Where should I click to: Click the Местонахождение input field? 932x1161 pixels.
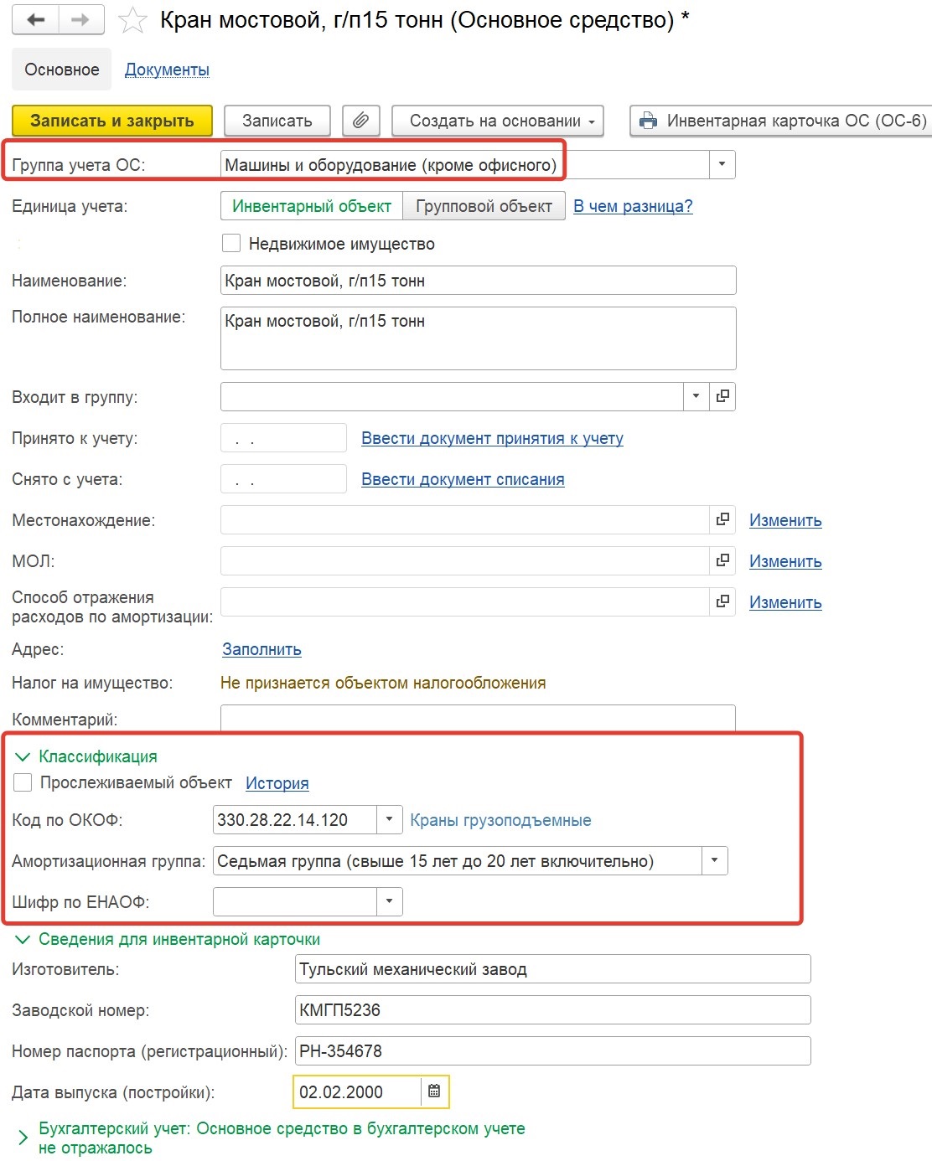tap(465, 519)
